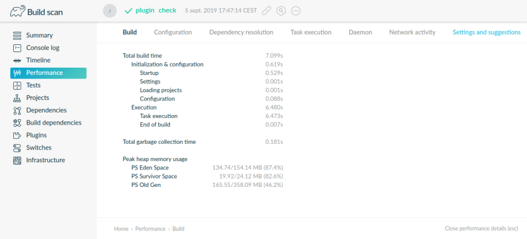The width and height of the screenshot is (527, 239).
Task: Click the build date 5 sept. 2019
Action: (x=221, y=10)
